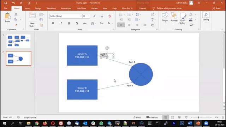Fit slide to current window

point(223,117)
